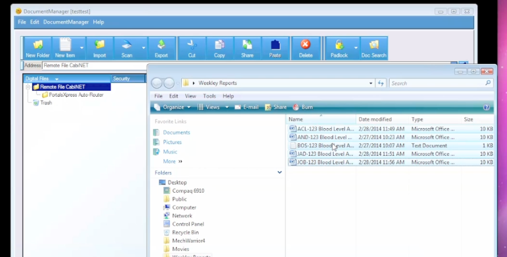This screenshot has width=507, height=257.
Task: Click the Scan toolbar button
Action: click(127, 48)
